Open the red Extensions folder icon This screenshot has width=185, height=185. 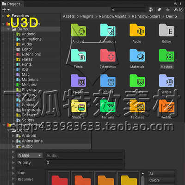click(108, 55)
